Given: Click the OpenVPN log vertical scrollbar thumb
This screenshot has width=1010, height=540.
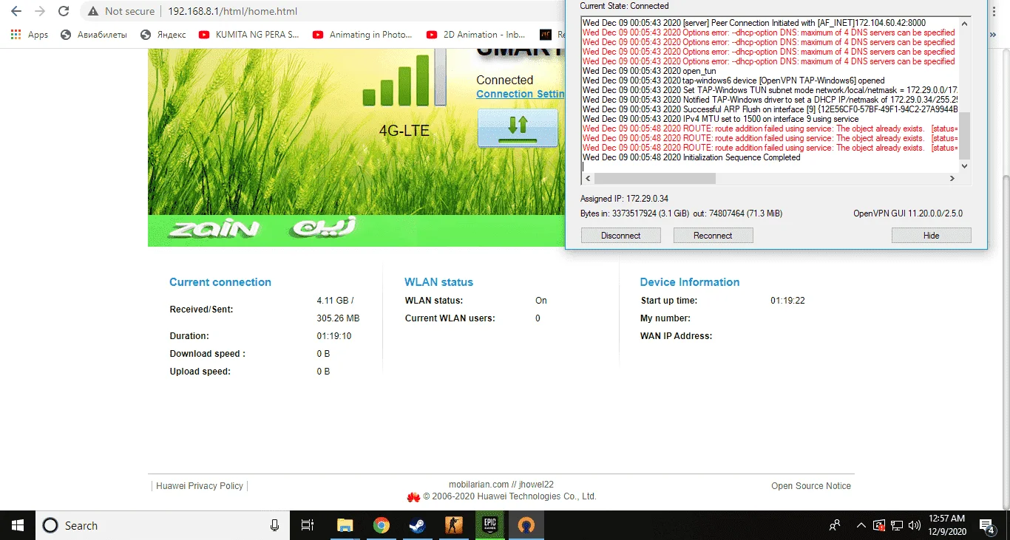Looking at the screenshot, I should pos(964,136).
